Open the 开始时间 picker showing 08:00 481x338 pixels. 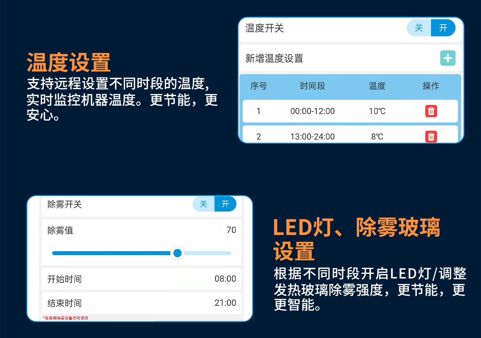[x=225, y=279]
